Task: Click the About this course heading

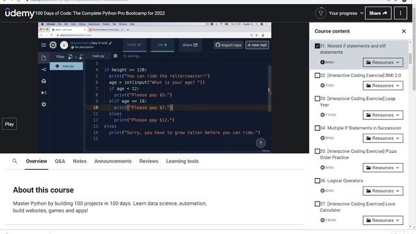Action: click(x=44, y=190)
